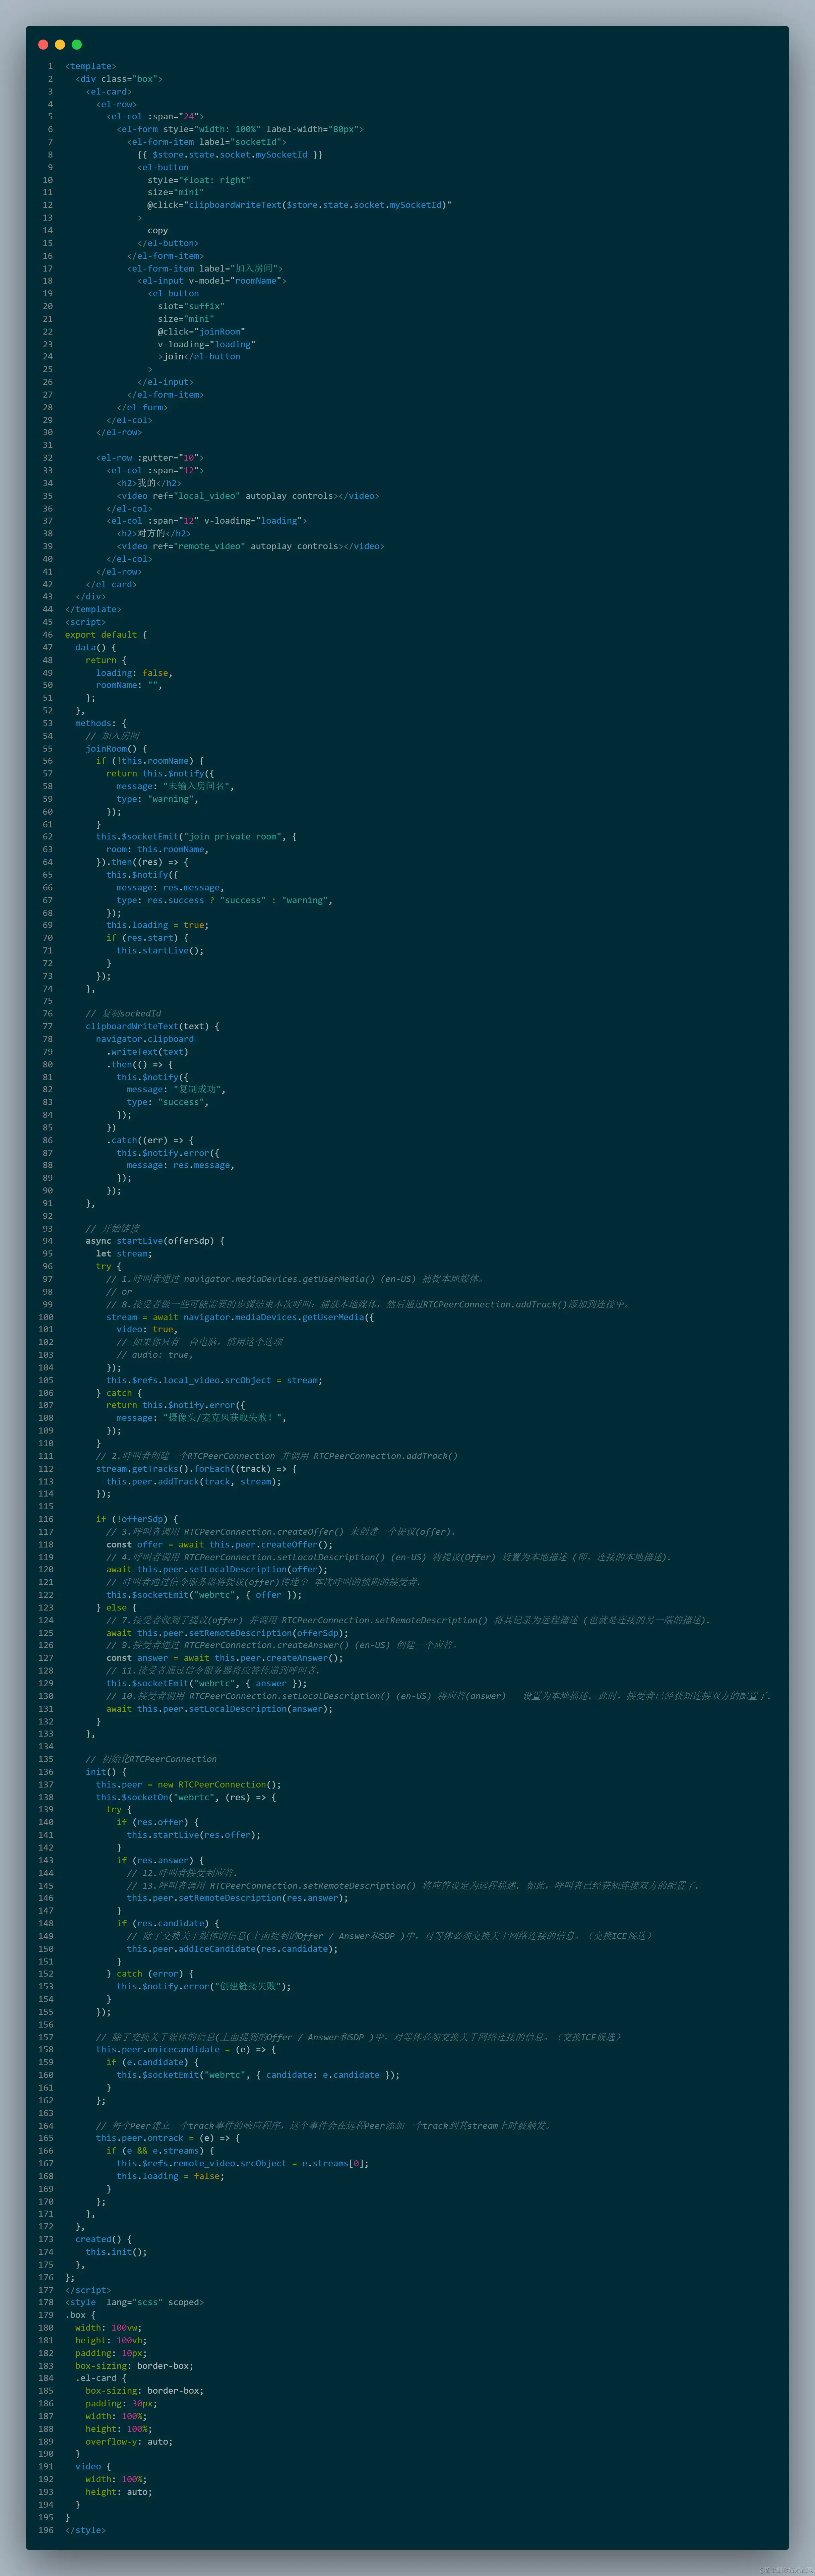Click the @click="clipboardWriteText(...)" line
This screenshot has width=815, height=2576.
[x=299, y=205]
